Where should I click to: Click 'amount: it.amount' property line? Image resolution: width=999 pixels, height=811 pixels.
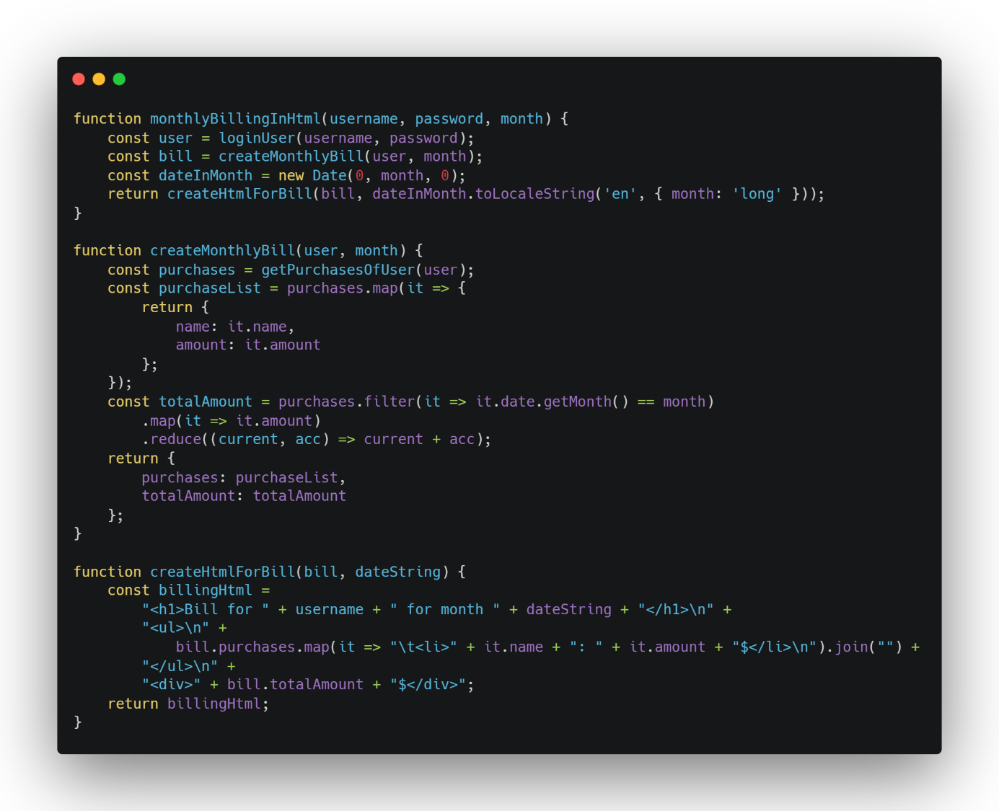pyautogui.click(x=248, y=345)
